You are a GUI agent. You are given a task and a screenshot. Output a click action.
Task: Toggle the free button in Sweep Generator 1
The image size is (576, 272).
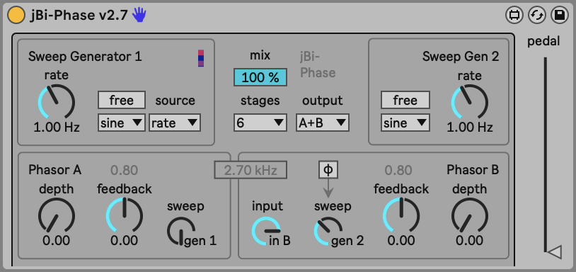[122, 101]
